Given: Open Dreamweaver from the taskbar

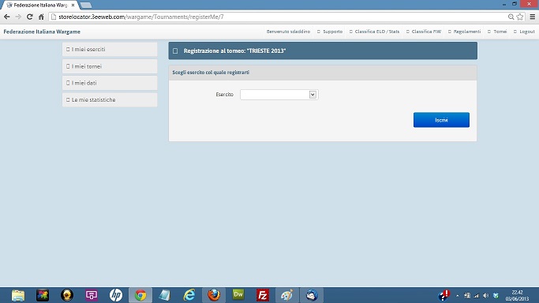Looking at the screenshot, I should [238, 295].
